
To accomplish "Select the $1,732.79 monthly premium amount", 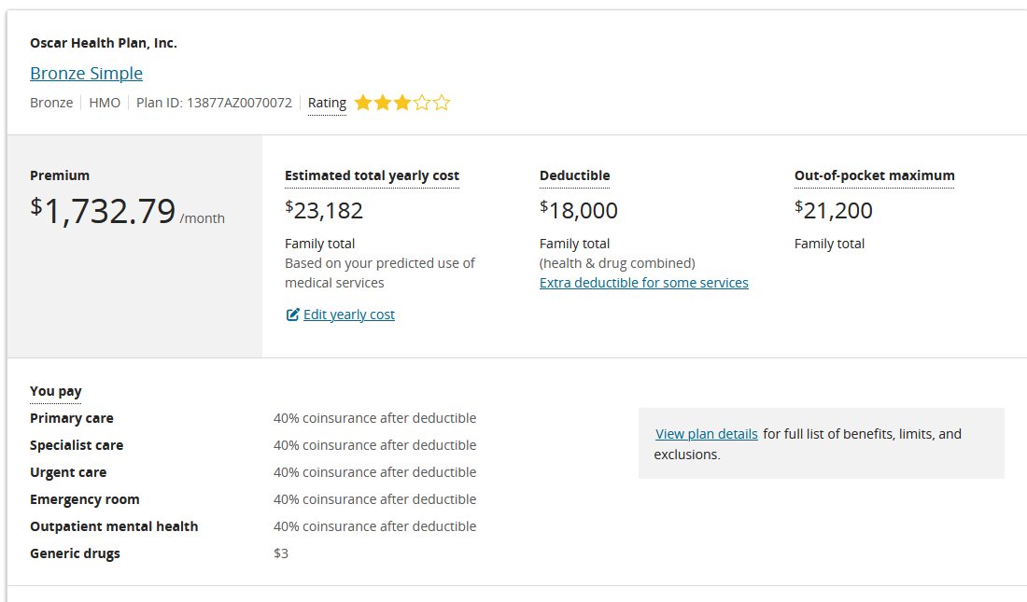I will pos(103,211).
